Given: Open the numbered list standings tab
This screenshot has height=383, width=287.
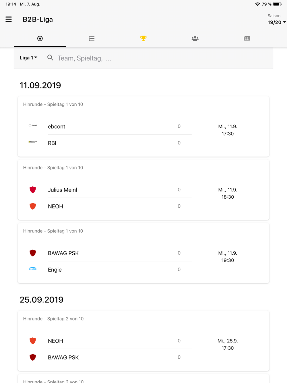Looking at the screenshot, I should coord(92,38).
